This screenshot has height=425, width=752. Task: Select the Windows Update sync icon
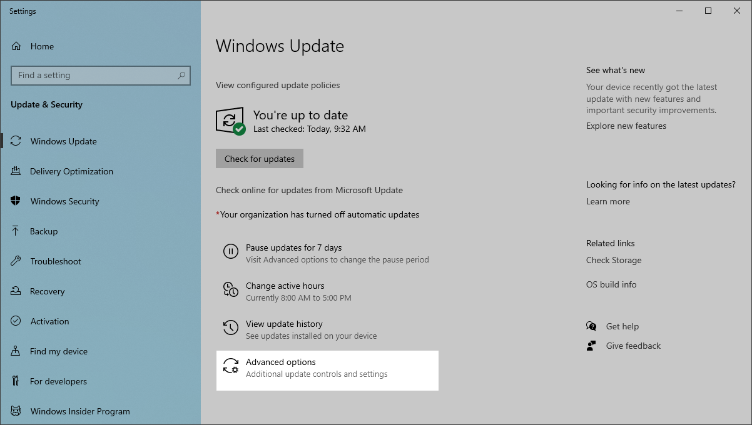(x=16, y=141)
